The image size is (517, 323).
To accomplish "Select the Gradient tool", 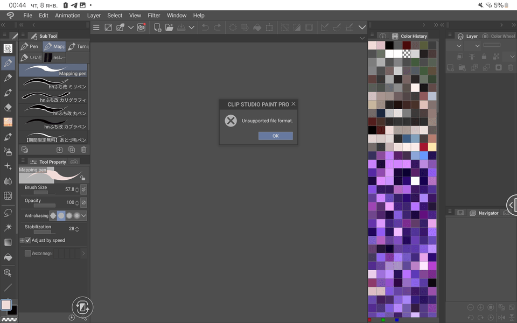I will click(8, 242).
